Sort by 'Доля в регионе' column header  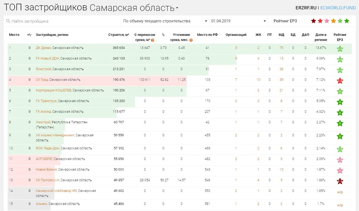click(x=321, y=37)
